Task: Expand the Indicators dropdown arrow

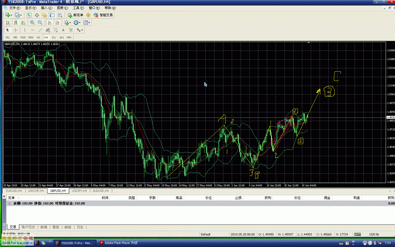Action: pyautogui.click(x=70, y=23)
